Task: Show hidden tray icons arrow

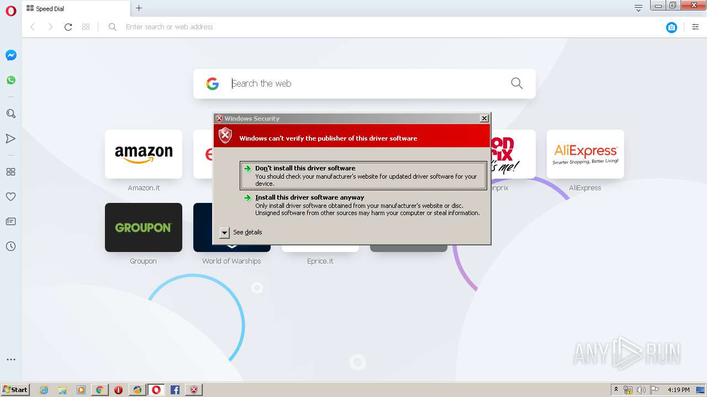Action: (x=616, y=390)
